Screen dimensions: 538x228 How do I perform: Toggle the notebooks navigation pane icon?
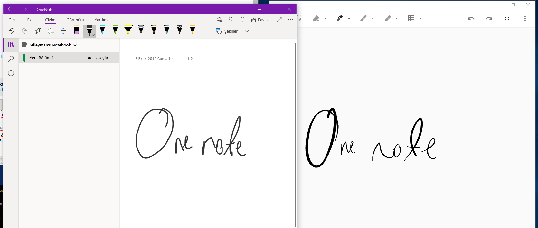click(11, 45)
